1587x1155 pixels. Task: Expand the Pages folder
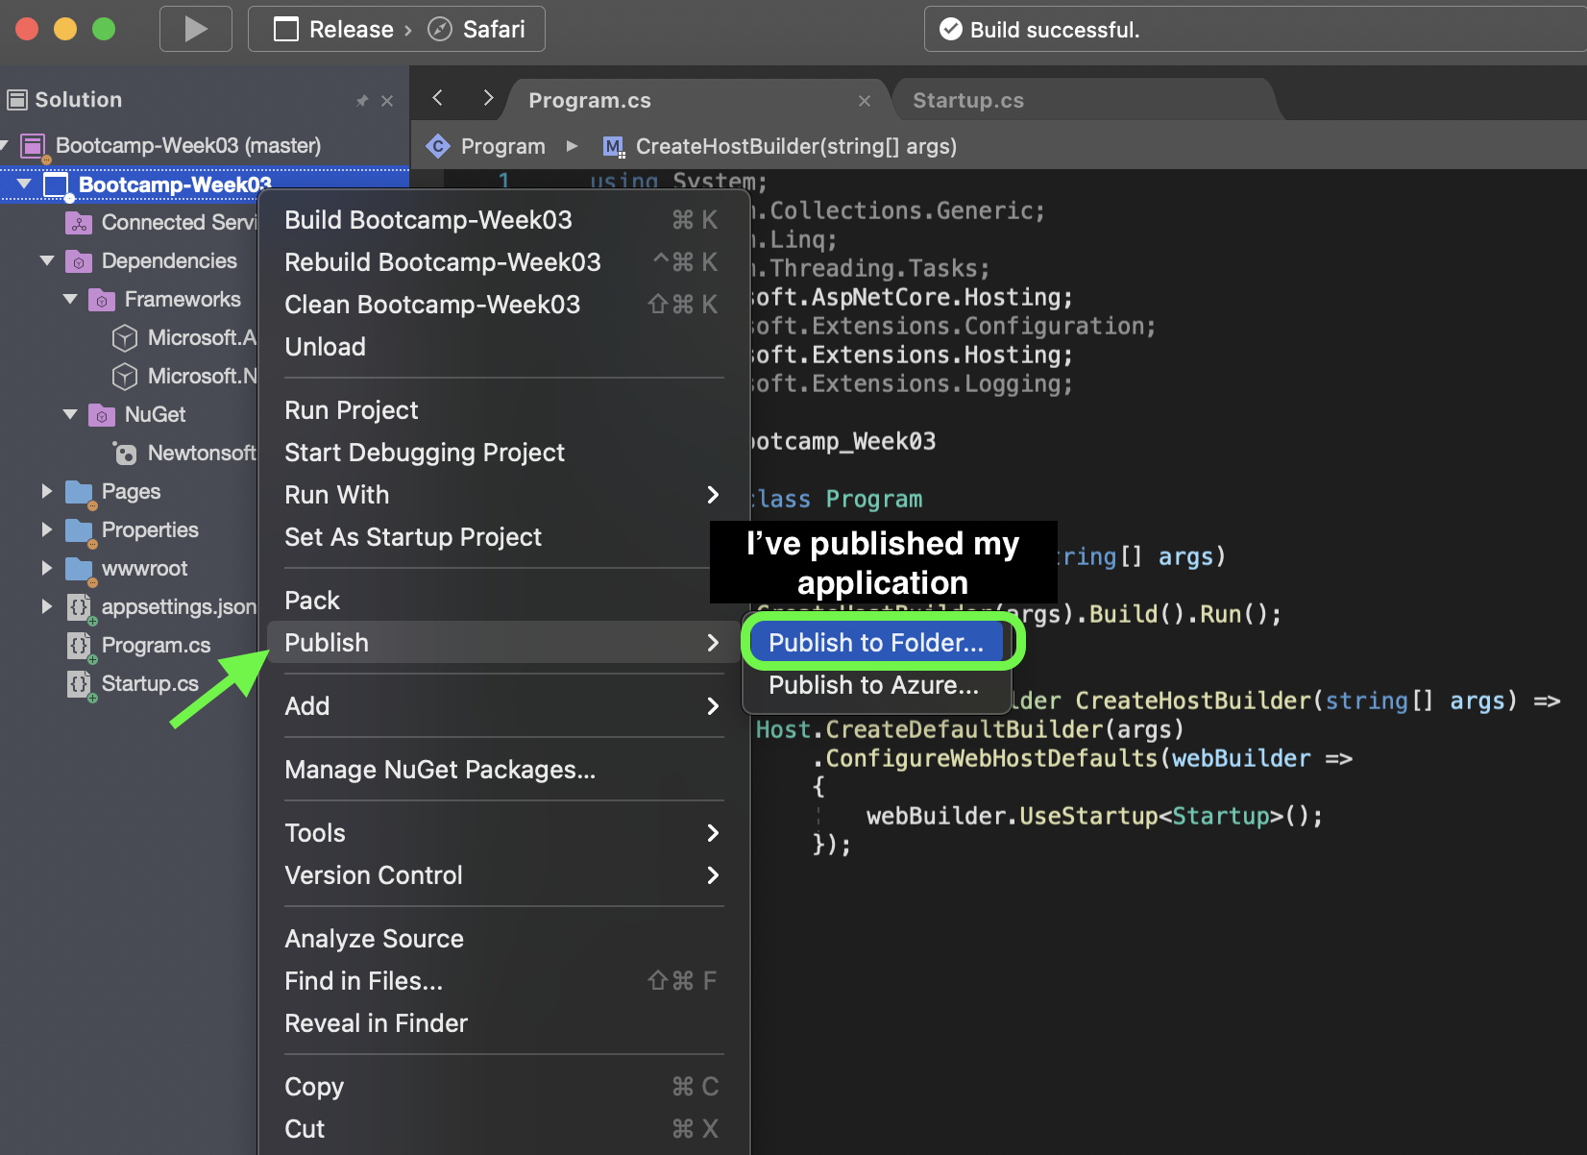coord(47,491)
